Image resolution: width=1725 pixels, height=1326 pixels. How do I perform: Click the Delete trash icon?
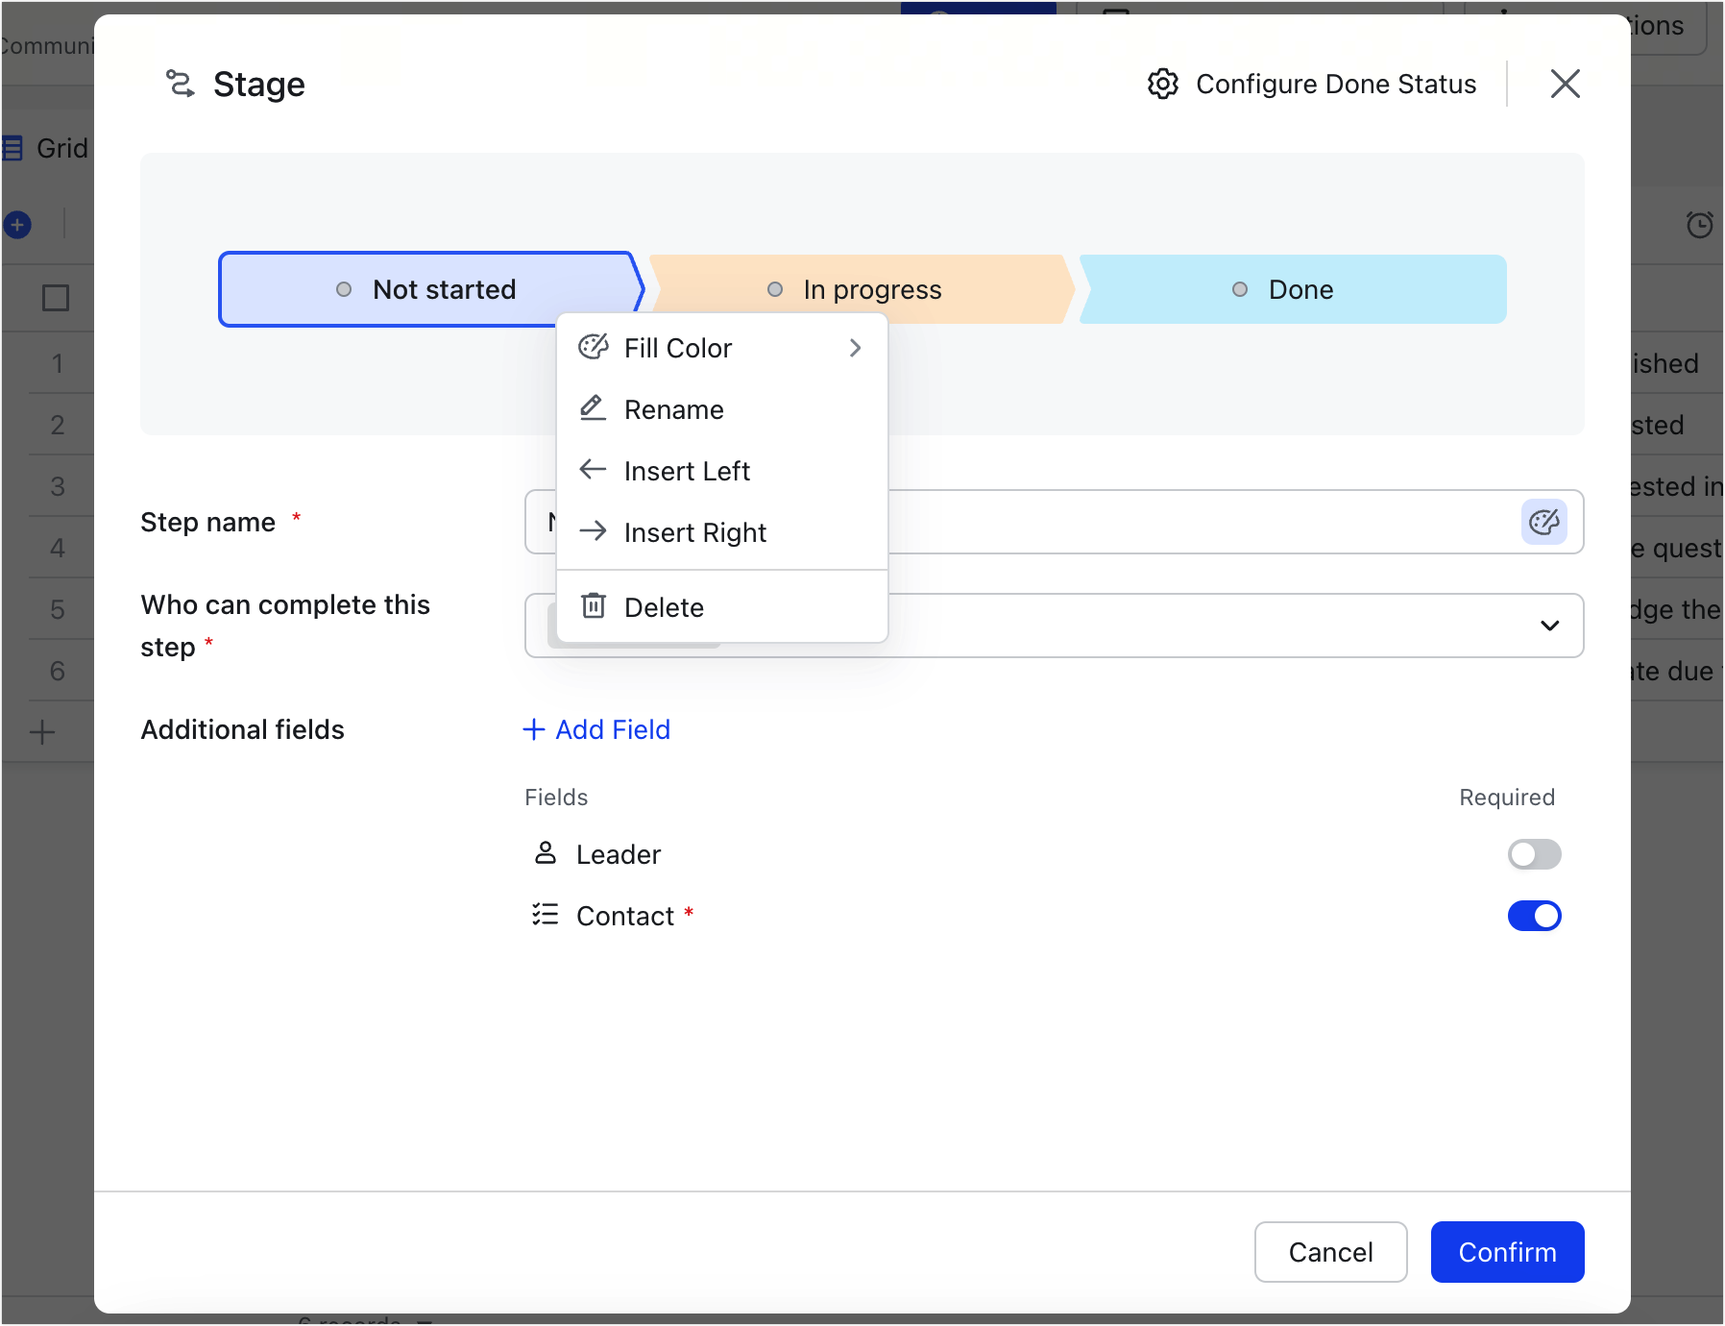[593, 606]
